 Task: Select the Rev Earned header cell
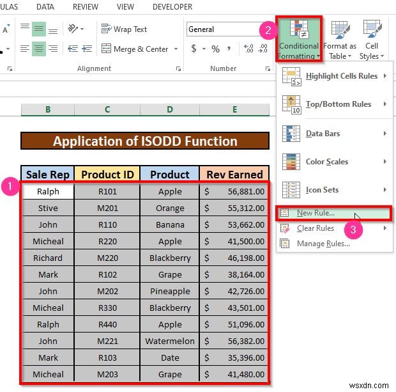pyautogui.click(x=234, y=175)
